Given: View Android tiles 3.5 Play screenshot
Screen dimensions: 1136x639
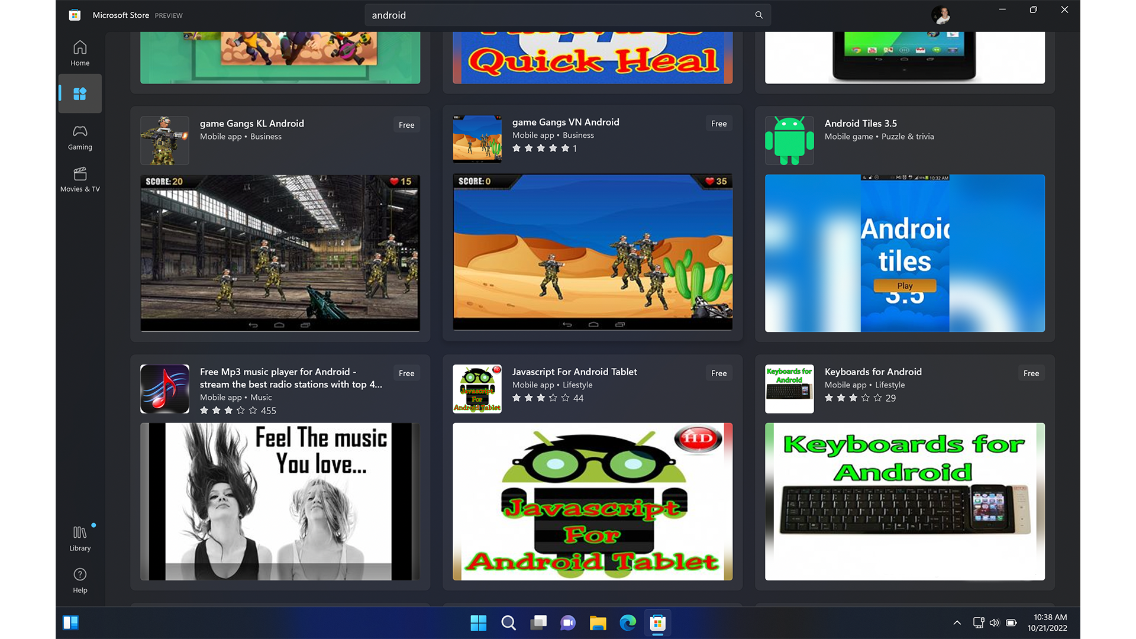Looking at the screenshot, I should click(905, 253).
